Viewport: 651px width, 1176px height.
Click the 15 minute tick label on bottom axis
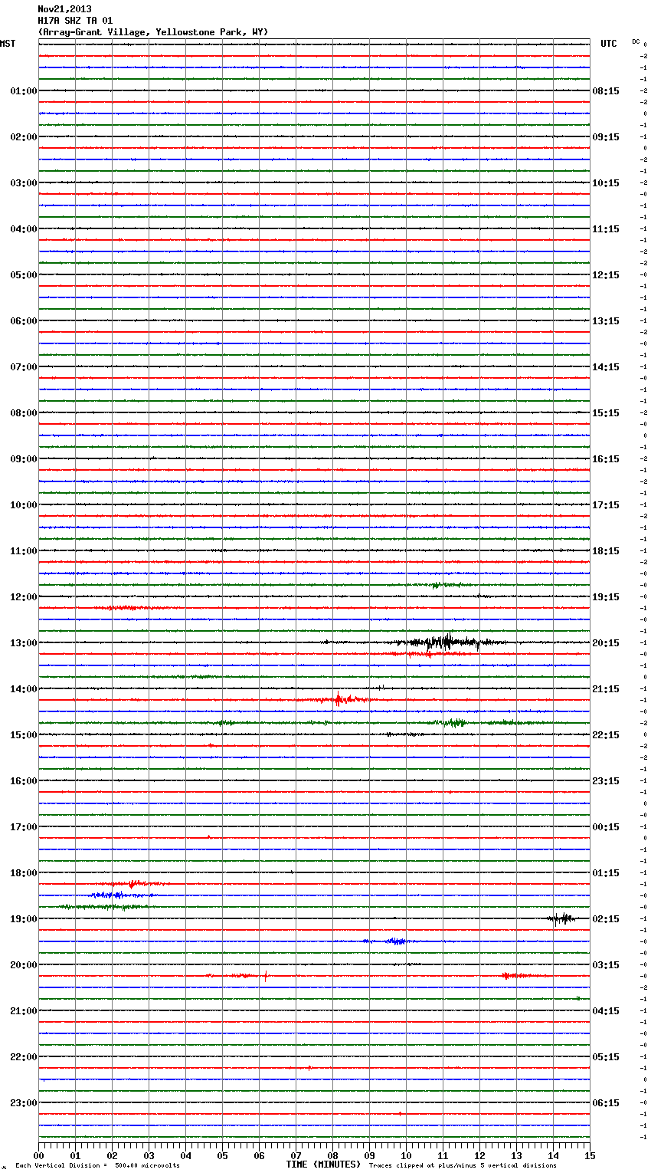click(590, 1155)
